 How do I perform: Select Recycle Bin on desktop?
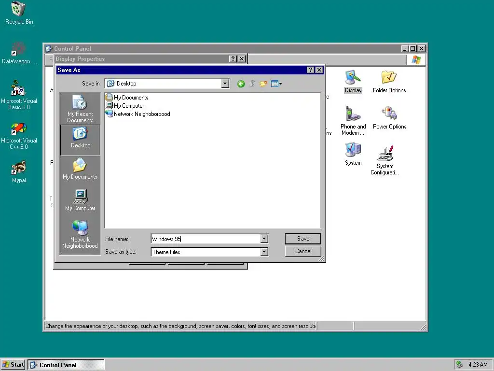pos(19,13)
